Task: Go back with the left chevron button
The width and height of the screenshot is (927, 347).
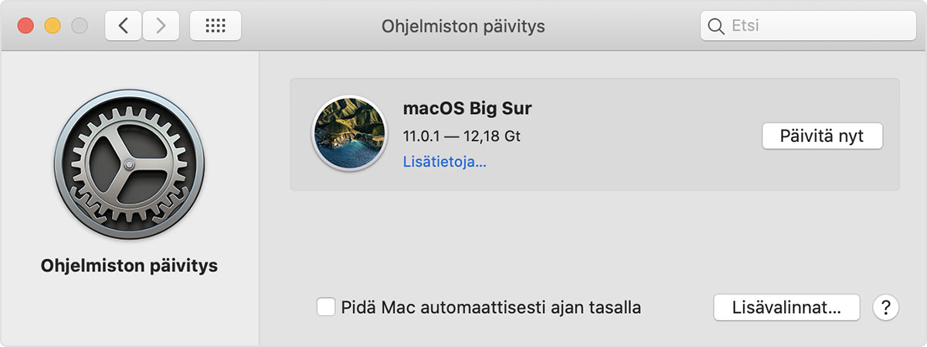Action: tap(124, 25)
